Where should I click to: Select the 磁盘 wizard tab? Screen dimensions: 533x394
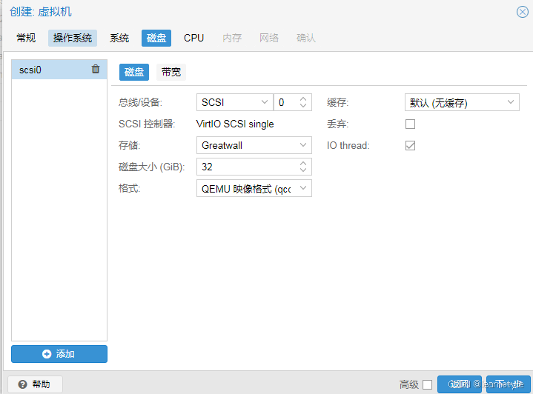pos(156,38)
